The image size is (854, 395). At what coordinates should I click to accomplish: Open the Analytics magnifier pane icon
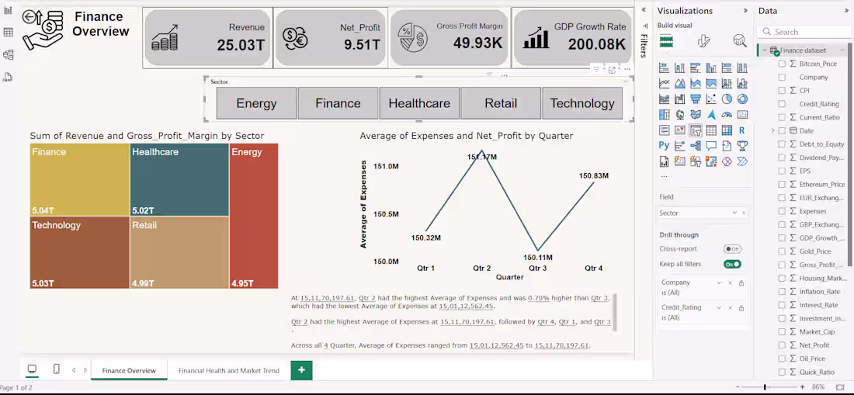point(740,40)
